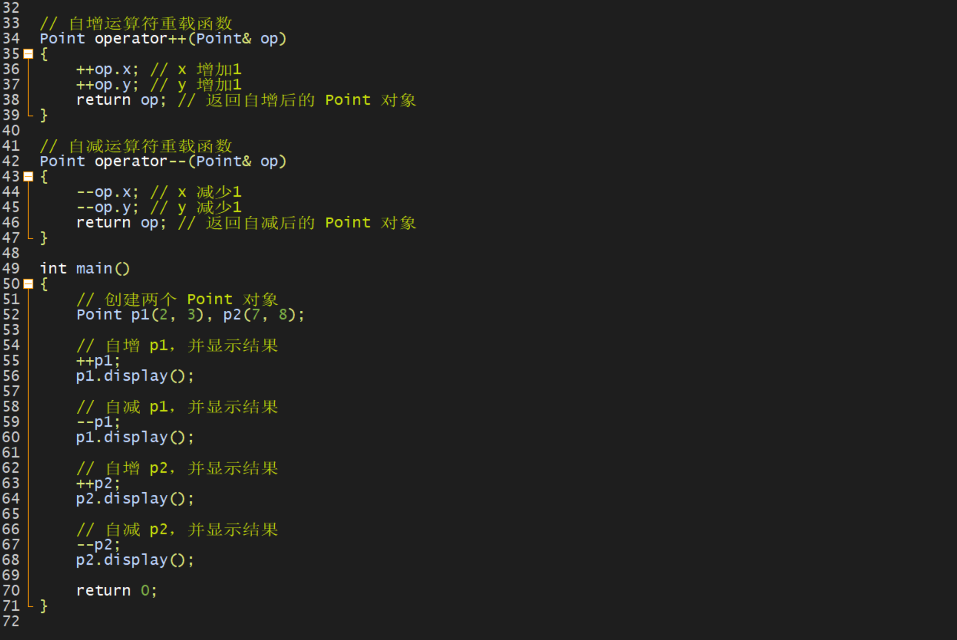Click the '--p2;' statement
Image resolution: width=957 pixels, height=640 pixels.
point(98,545)
